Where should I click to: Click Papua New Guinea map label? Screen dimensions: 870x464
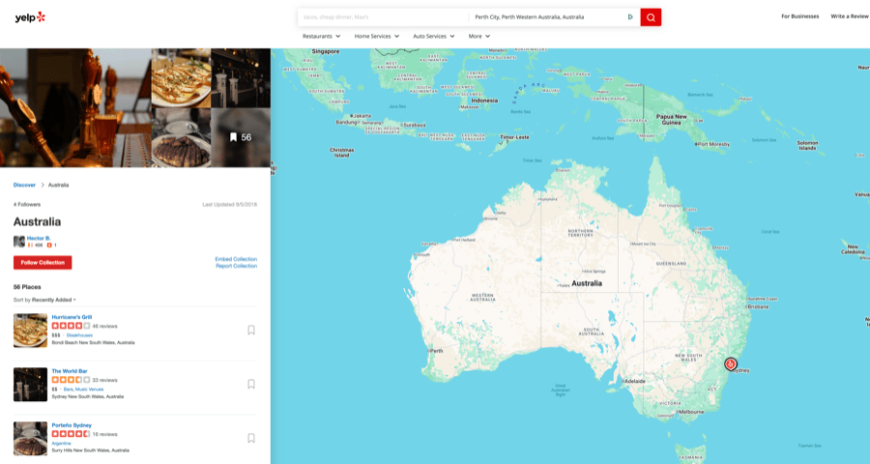click(672, 119)
